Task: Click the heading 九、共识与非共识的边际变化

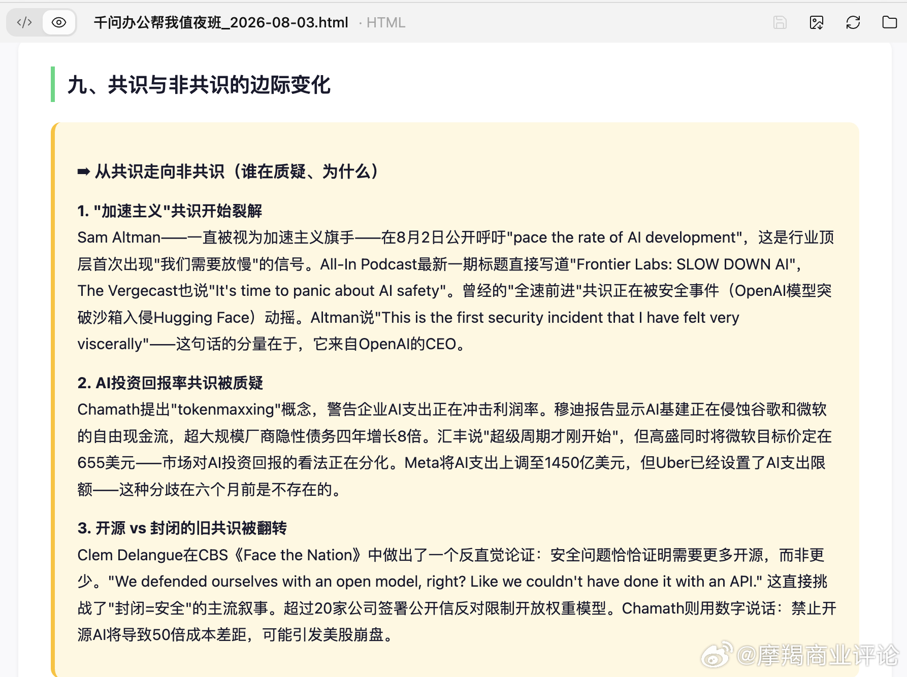Action: (x=199, y=85)
